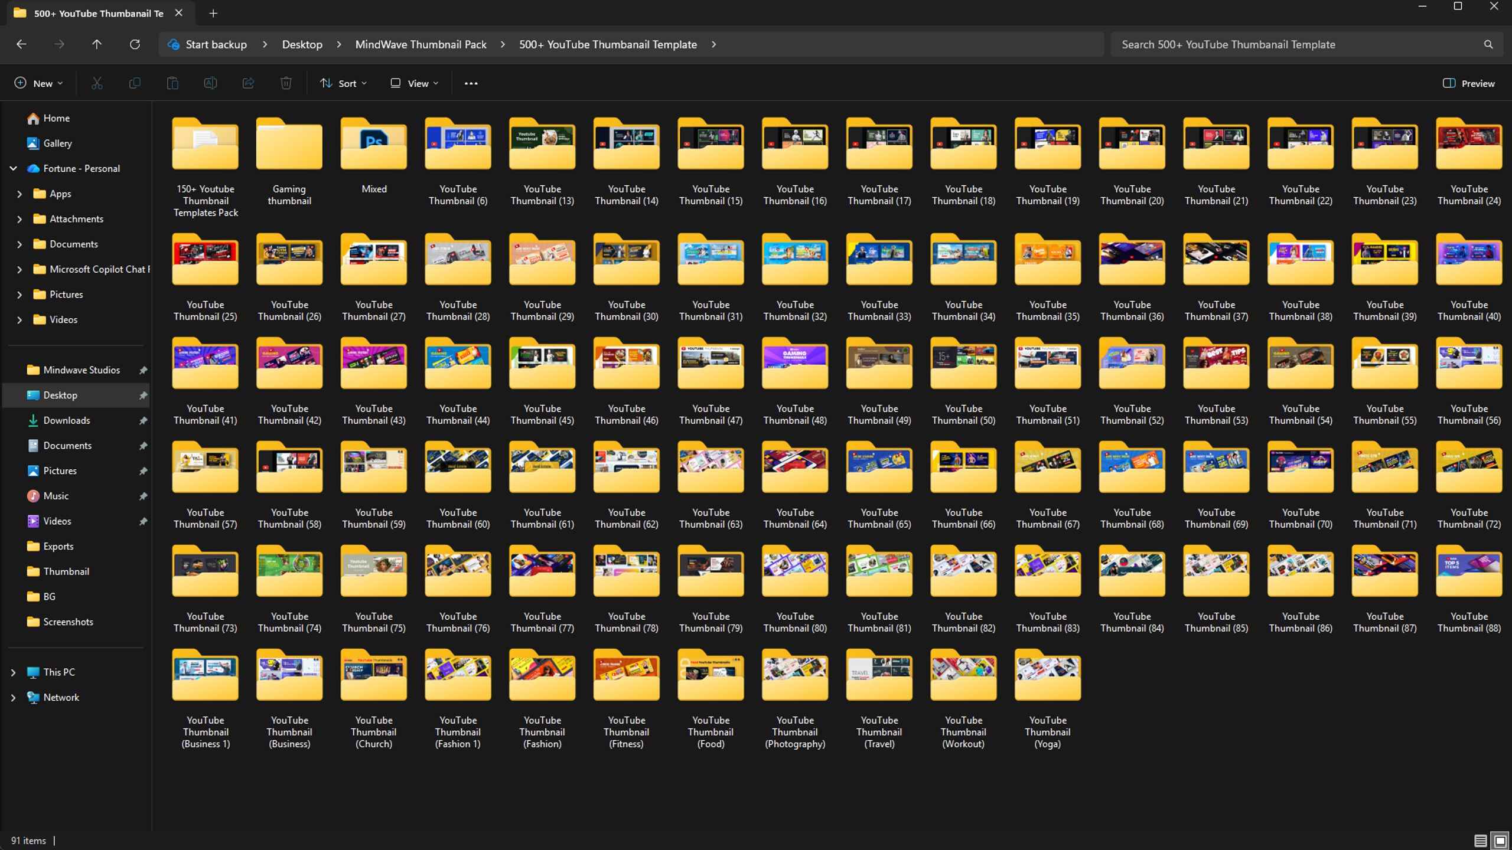The image size is (1512, 850).
Task: Click the Rename icon in toolbar
Action: (210, 83)
